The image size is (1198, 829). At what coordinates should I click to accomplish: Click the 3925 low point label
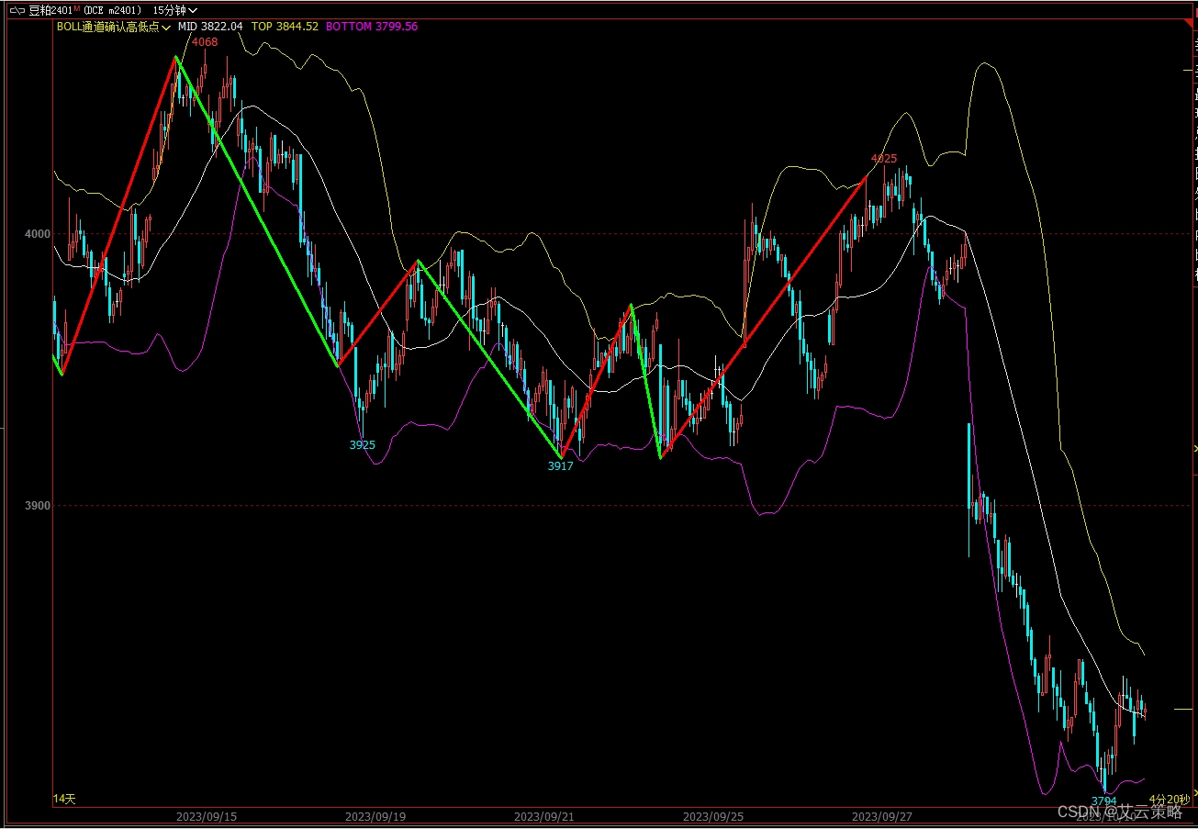click(x=363, y=444)
